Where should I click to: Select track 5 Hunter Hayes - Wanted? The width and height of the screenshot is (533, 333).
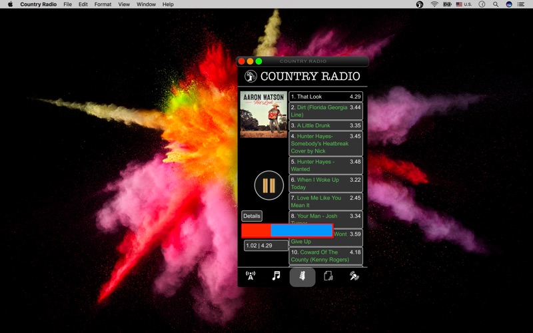[x=326, y=165]
